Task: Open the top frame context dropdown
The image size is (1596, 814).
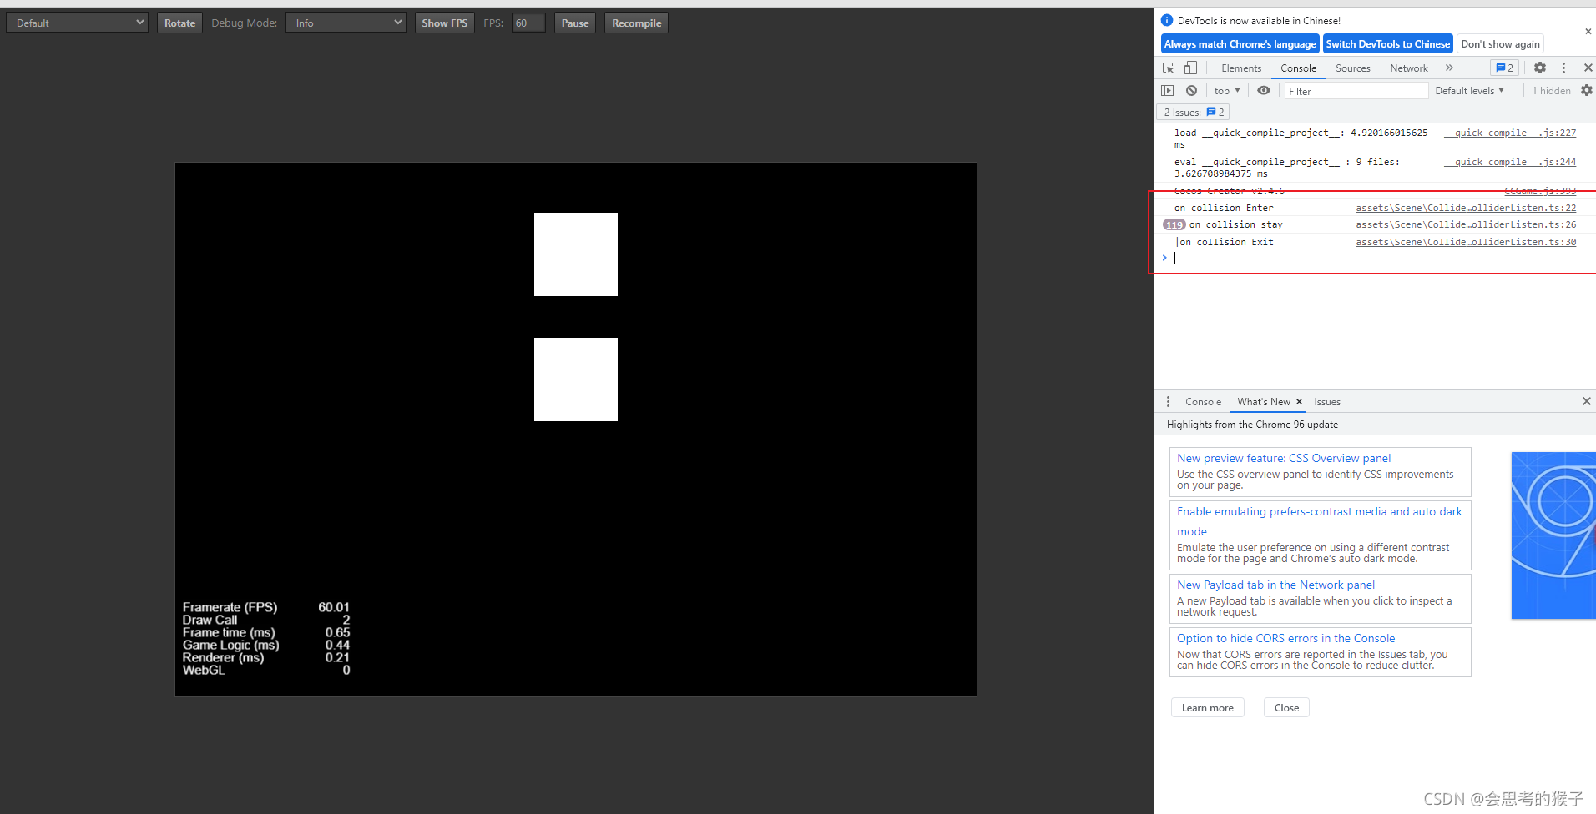Action: coord(1225,90)
